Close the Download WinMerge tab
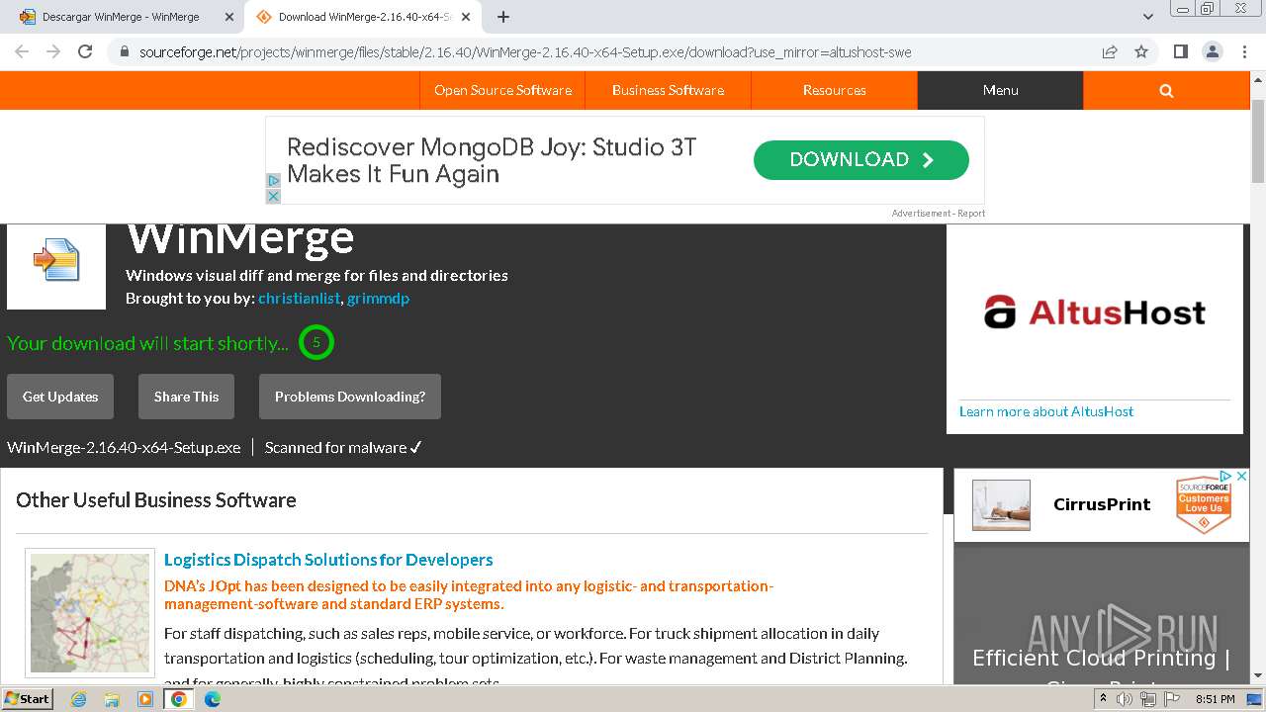Screen dimensions: 1266x712 (x=466, y=17)
